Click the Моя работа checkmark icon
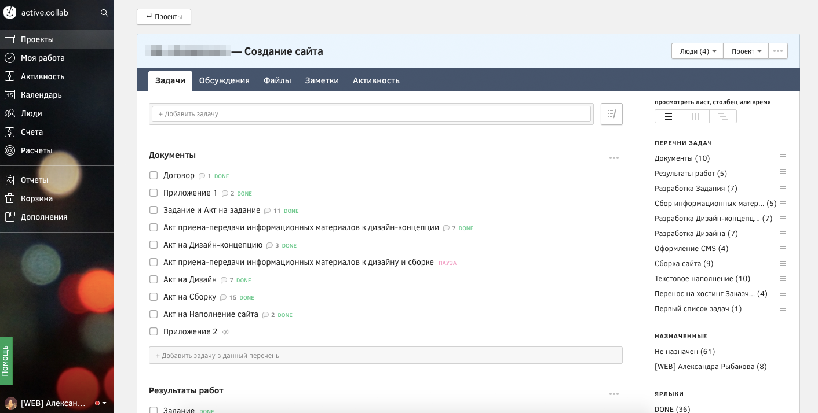Image resolution: width=818 pixels, height=413 pixels. click(9, 58)
